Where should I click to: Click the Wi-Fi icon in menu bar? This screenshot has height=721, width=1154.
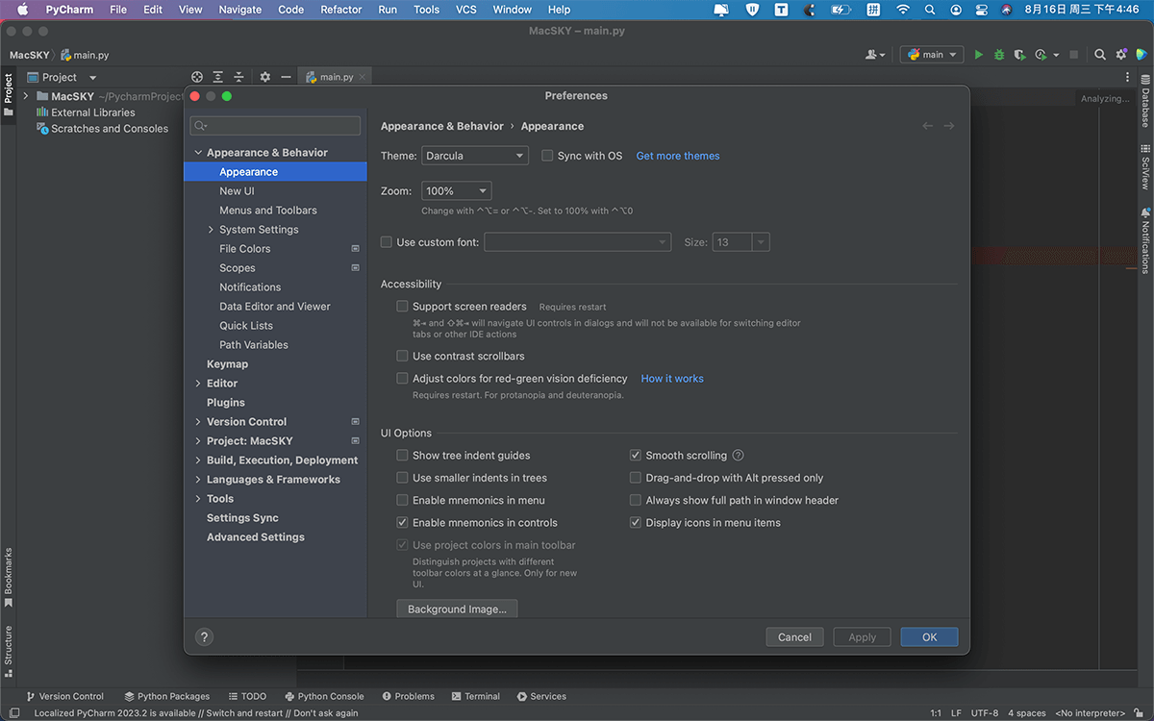coord(902,10)
